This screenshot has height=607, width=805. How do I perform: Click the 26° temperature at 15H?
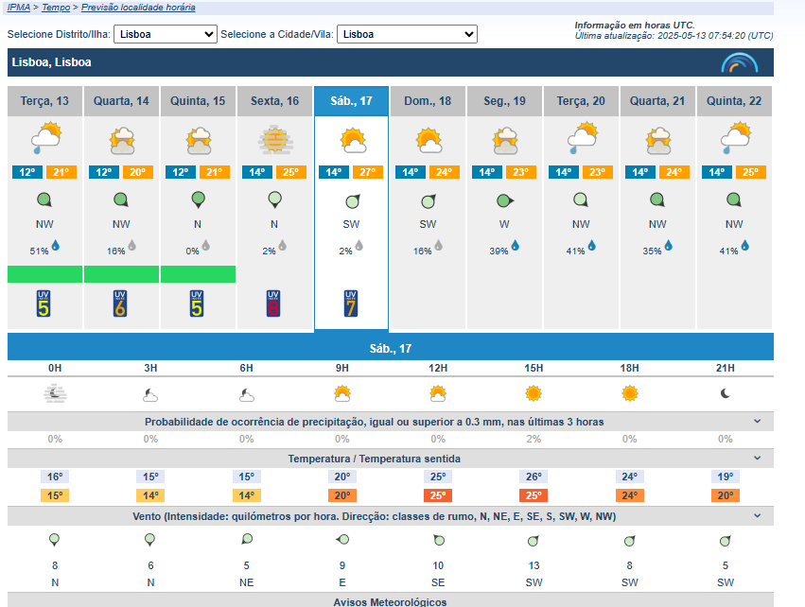tap(534, 477)
